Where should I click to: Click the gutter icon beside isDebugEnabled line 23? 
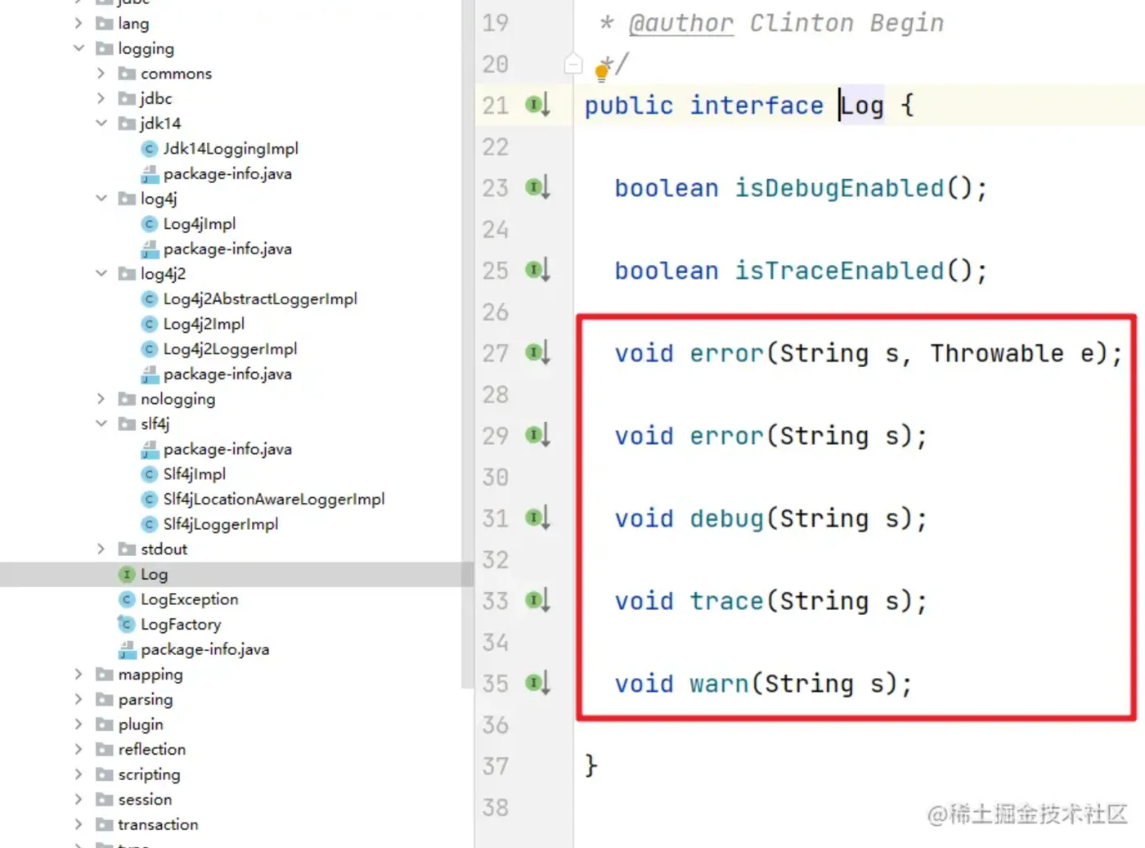(537, 187)
